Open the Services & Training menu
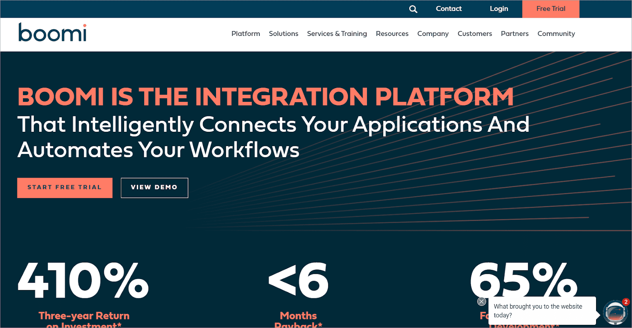This screenshot has height=328, width=632. point(337,34)
